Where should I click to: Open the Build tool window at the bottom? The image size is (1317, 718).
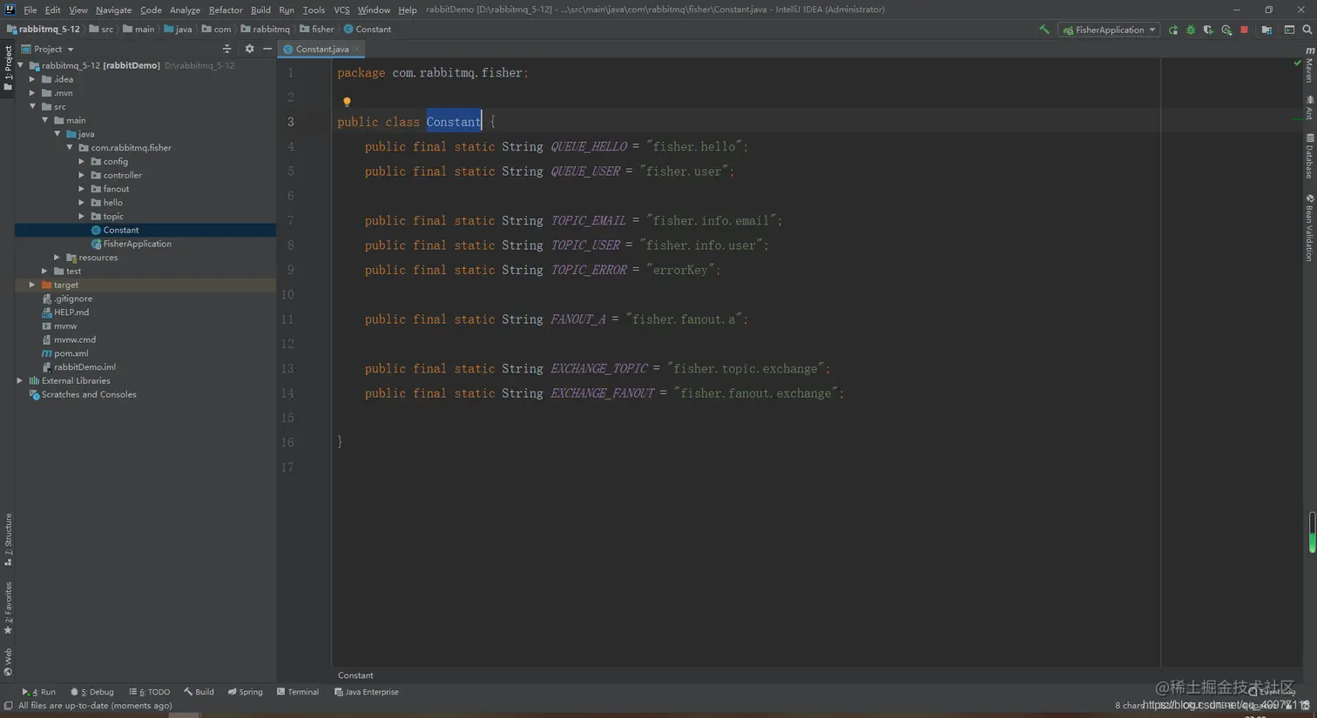pyautogui.click(x=199, y=692)
